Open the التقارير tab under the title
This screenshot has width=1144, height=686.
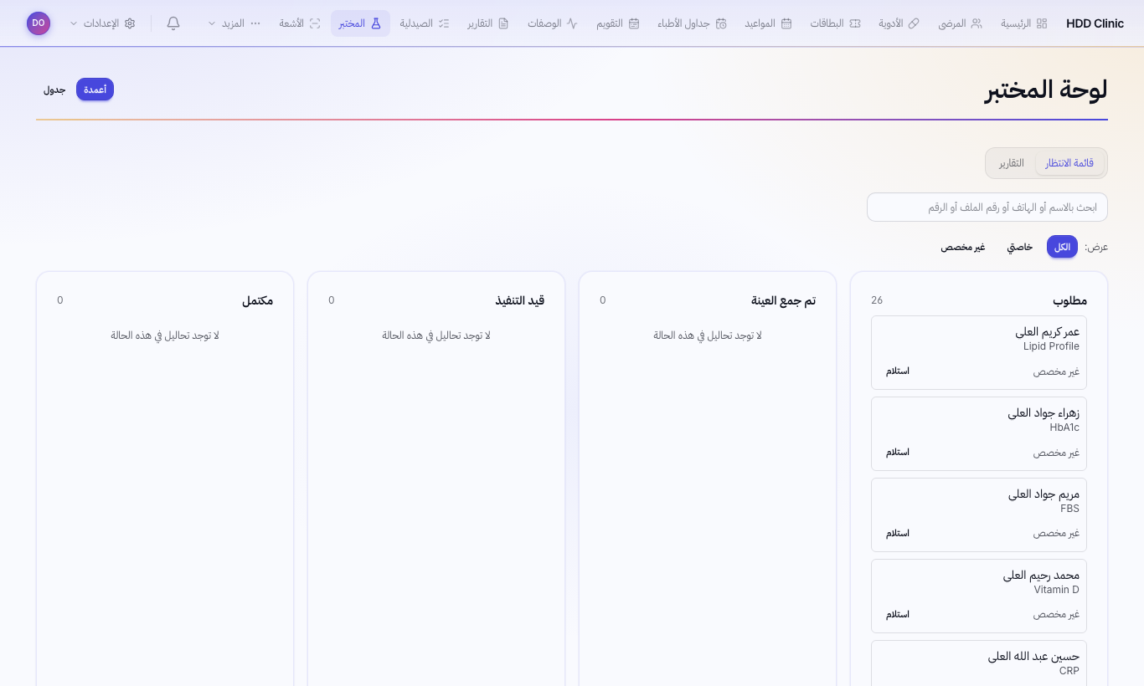pos(1012,163)
